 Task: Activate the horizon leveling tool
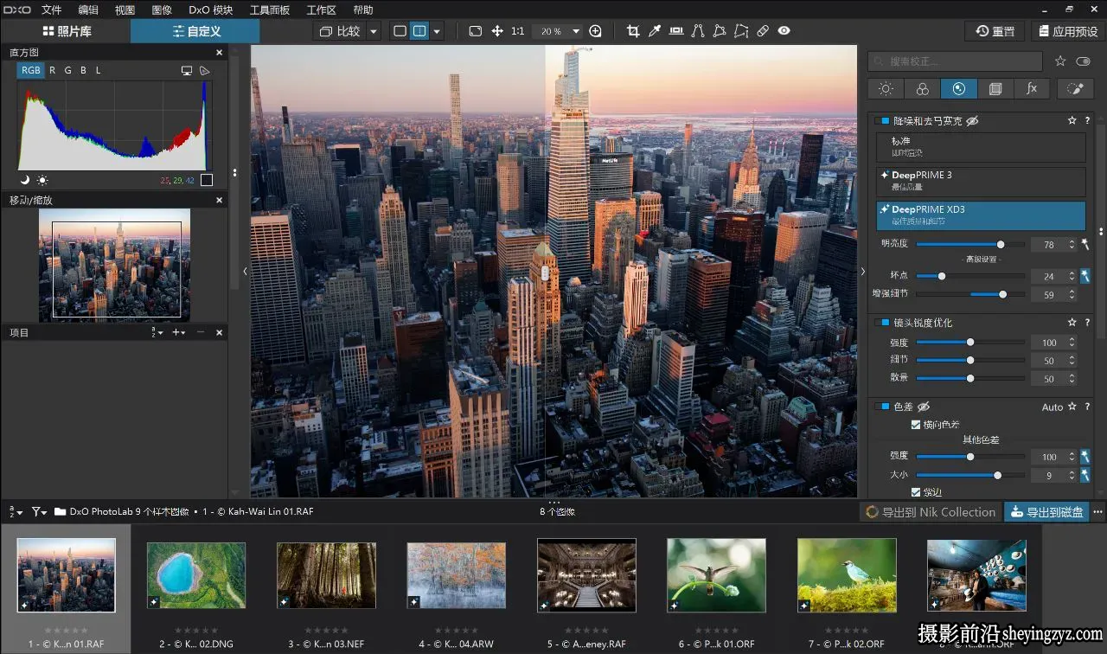pyautogui.click(x=676, y=31)
